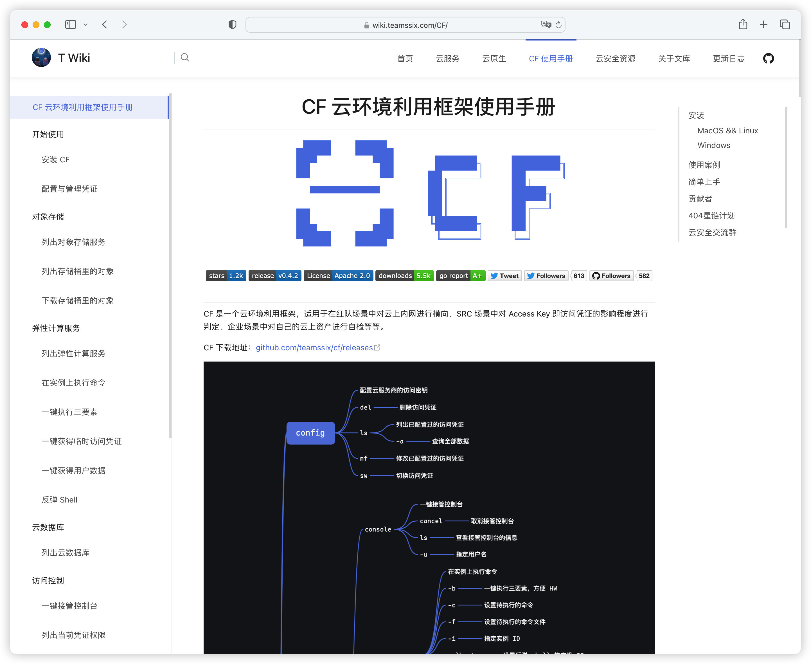Open the GitHub repository icon in navbar
The width and height of the screenshot is (811, 664).
(x=768, y=59)
